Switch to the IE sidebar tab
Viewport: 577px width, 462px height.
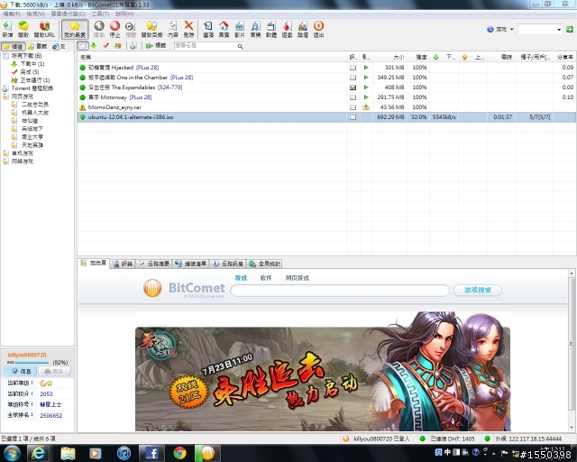coord(59,46)
